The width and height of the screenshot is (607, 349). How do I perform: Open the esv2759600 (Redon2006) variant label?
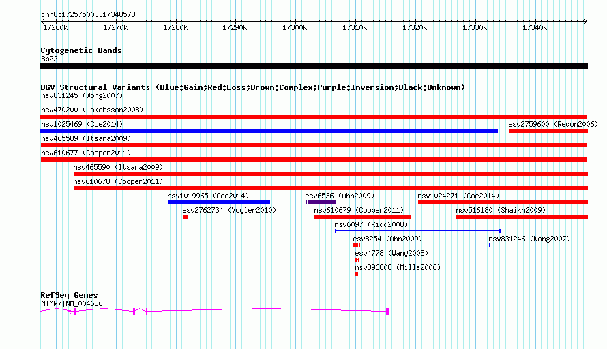(553, 124)
